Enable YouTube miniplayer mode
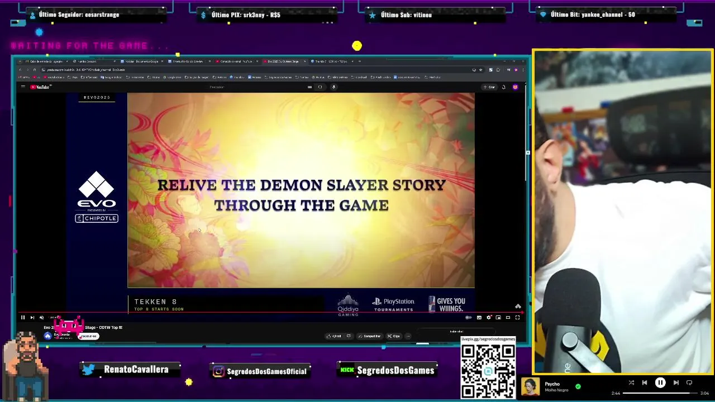This screenshot has height=402, width=715. [498, 318]
